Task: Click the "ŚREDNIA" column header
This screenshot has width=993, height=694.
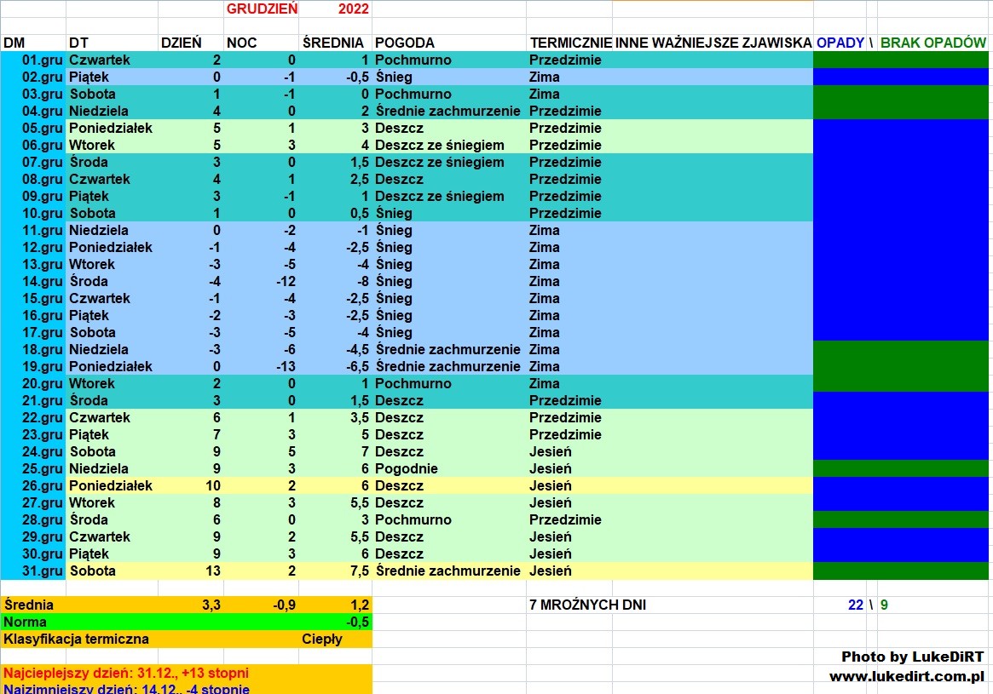Action: pos(332,43)
